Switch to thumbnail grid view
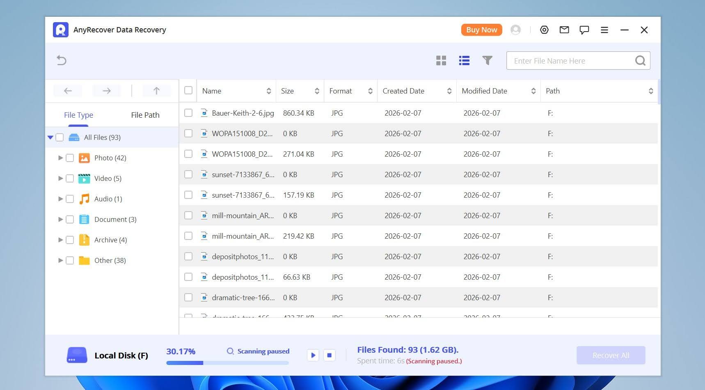Image resolution: width=705 pixels, height=390 pixels. click(x=441, y=61)
